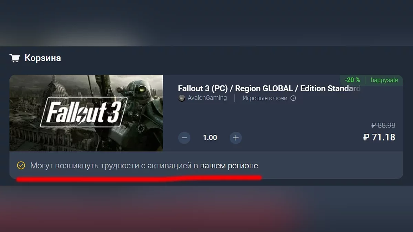Click the red underline beneath the warning
Screen dimensions: 413x232
pyautogui.click(x=139, y=178)
